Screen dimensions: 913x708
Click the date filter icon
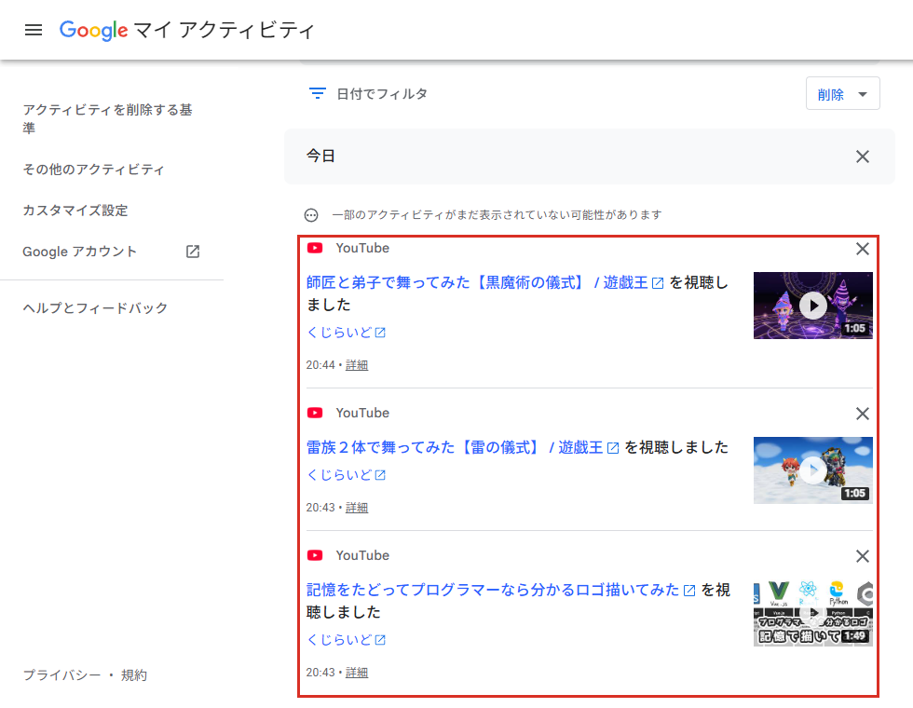pyautogui.click(x=318, y=93)
